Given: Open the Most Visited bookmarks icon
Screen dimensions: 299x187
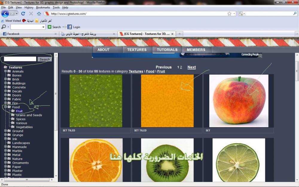Looking at the screenshot, I should tap(2, 21).
